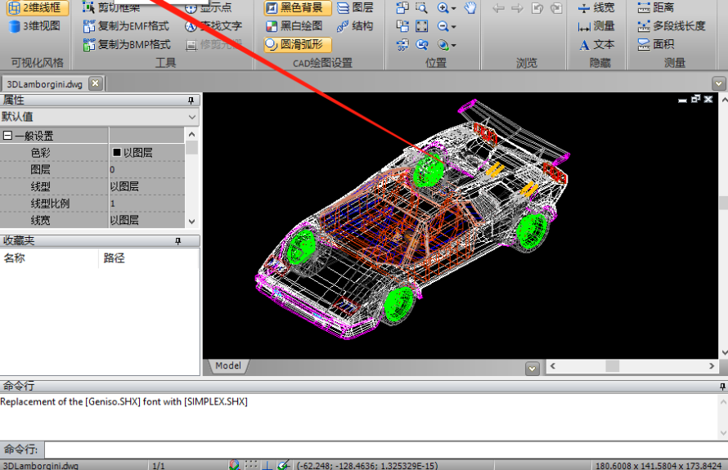This screenshot has width=728, height=470.
Task: Select the Model layout tab
Action: (x=228, y=366)
